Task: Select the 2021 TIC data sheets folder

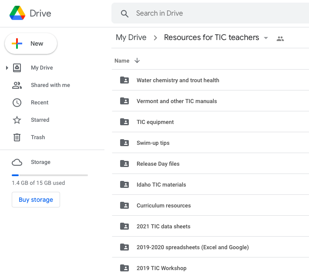Action: (x=211, y=226)
